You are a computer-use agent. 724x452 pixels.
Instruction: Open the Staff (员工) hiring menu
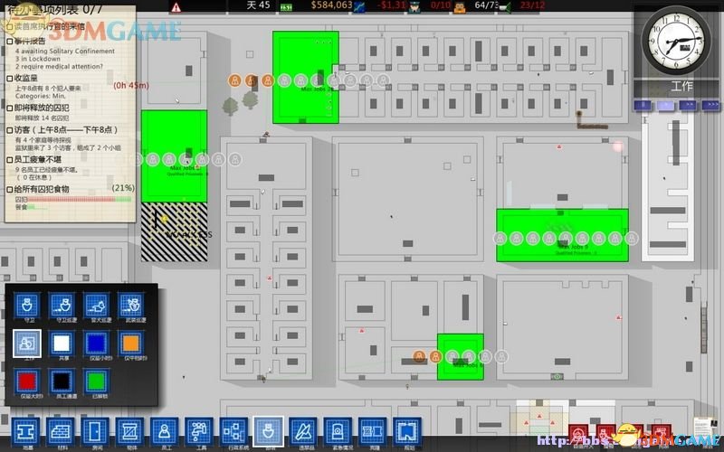165,432
